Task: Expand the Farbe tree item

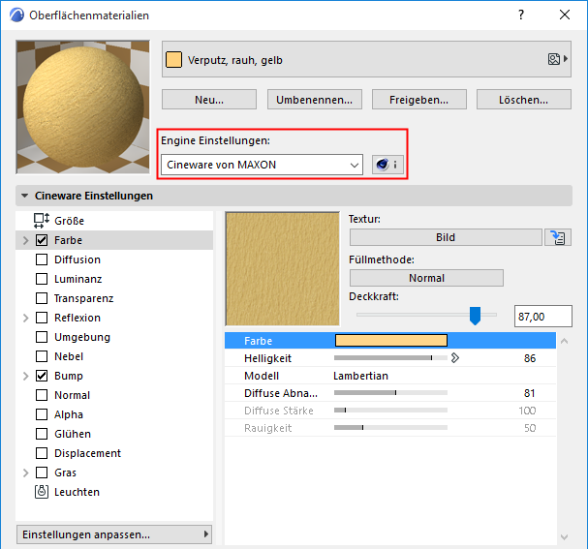Action: coord(25,240)
